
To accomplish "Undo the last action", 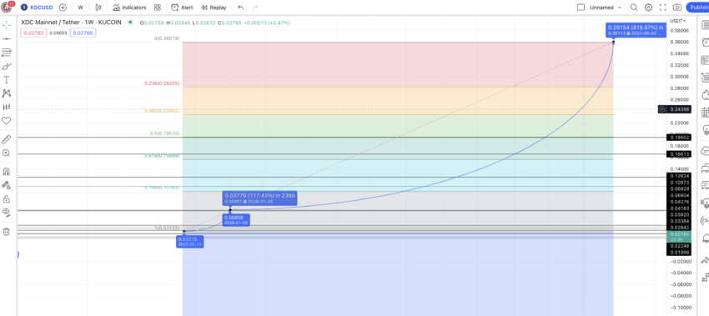I will [x=240, y=8].
